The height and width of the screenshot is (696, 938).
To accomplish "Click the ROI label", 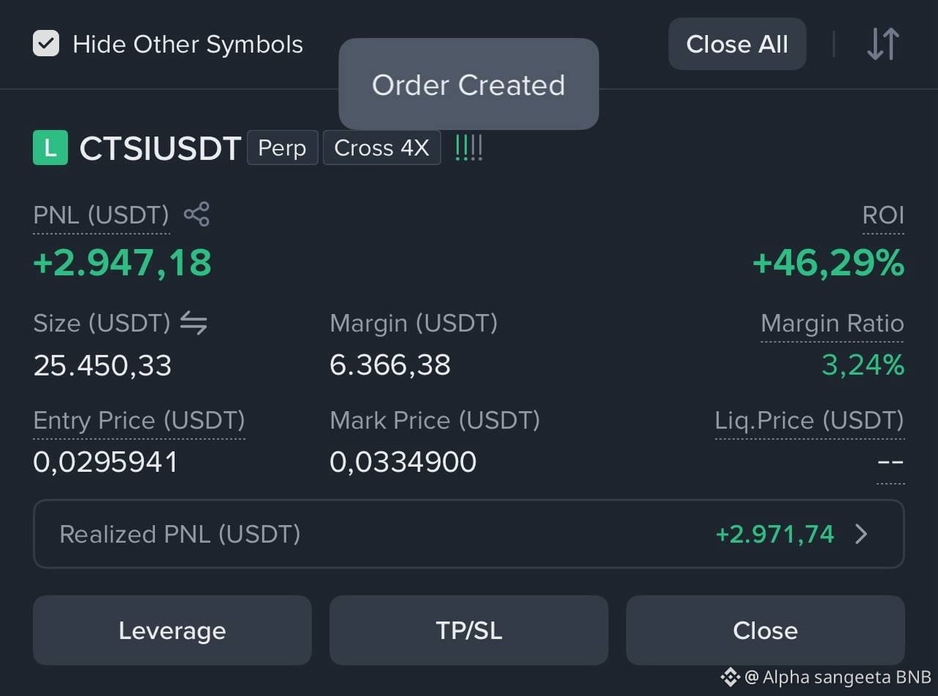I will pyautogui.click(x=883, y=215).
